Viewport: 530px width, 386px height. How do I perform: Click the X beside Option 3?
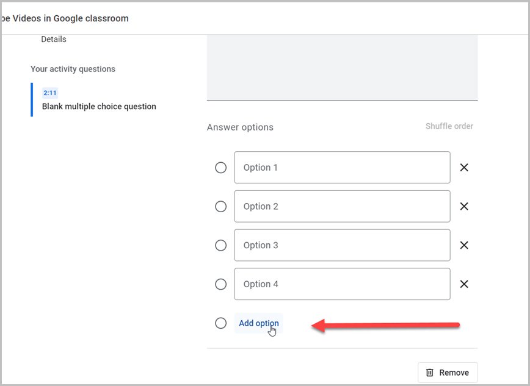point(464,245)
